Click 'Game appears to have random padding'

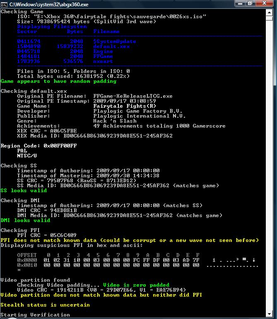click(x=58, y=81)
